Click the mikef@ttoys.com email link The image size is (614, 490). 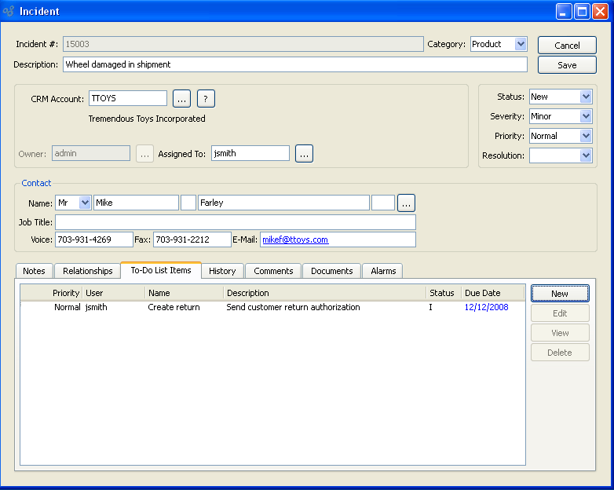295,240
